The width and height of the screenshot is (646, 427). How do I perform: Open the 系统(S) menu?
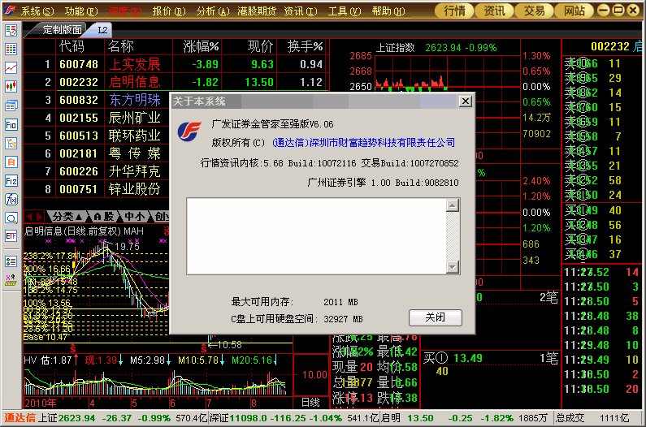pyautogui.click(x=37, y=11)
